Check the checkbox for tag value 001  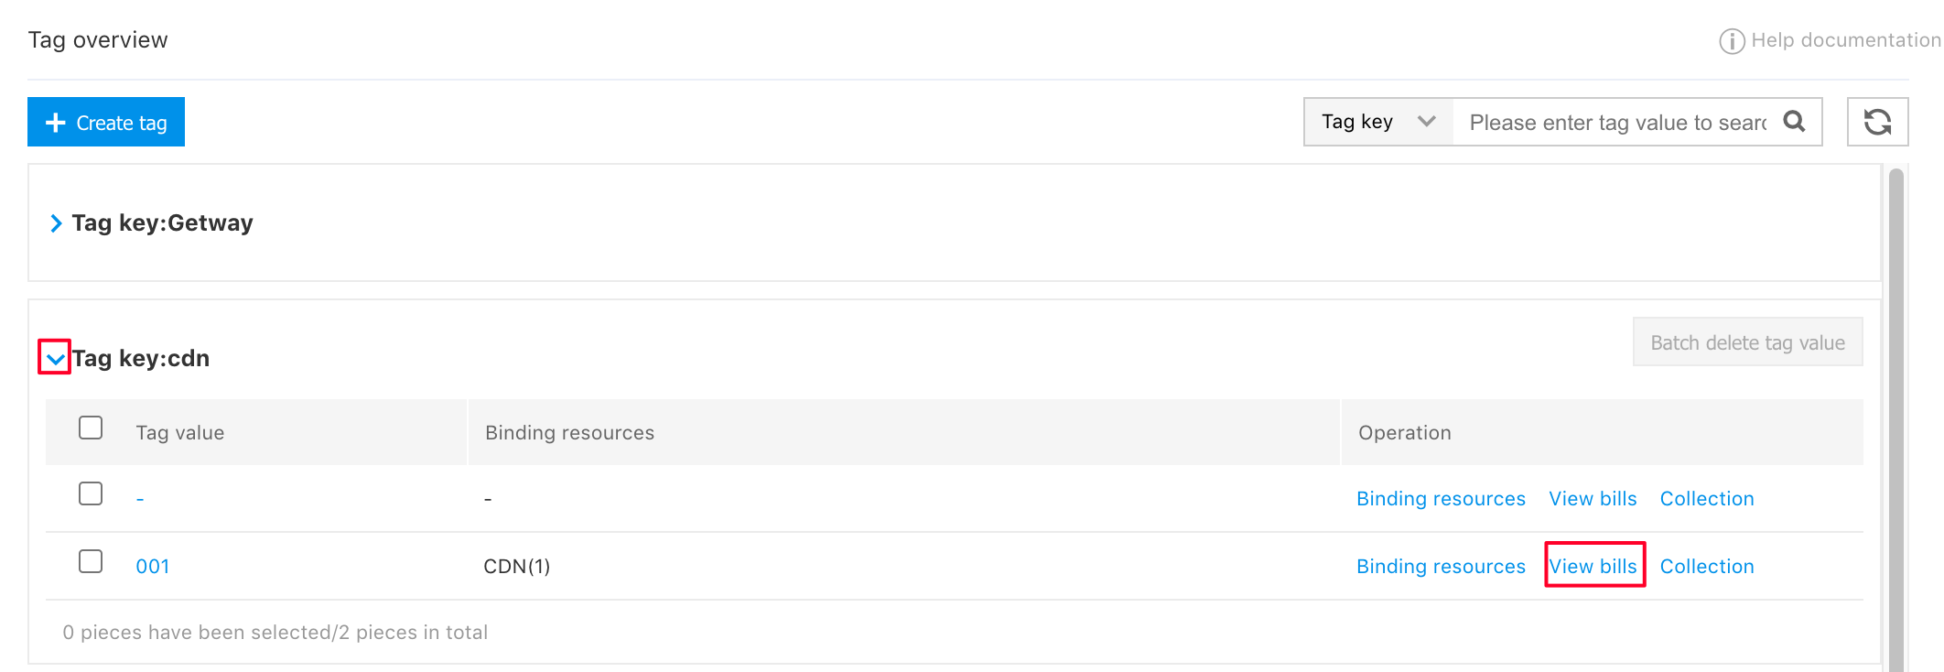coord(91,561)
